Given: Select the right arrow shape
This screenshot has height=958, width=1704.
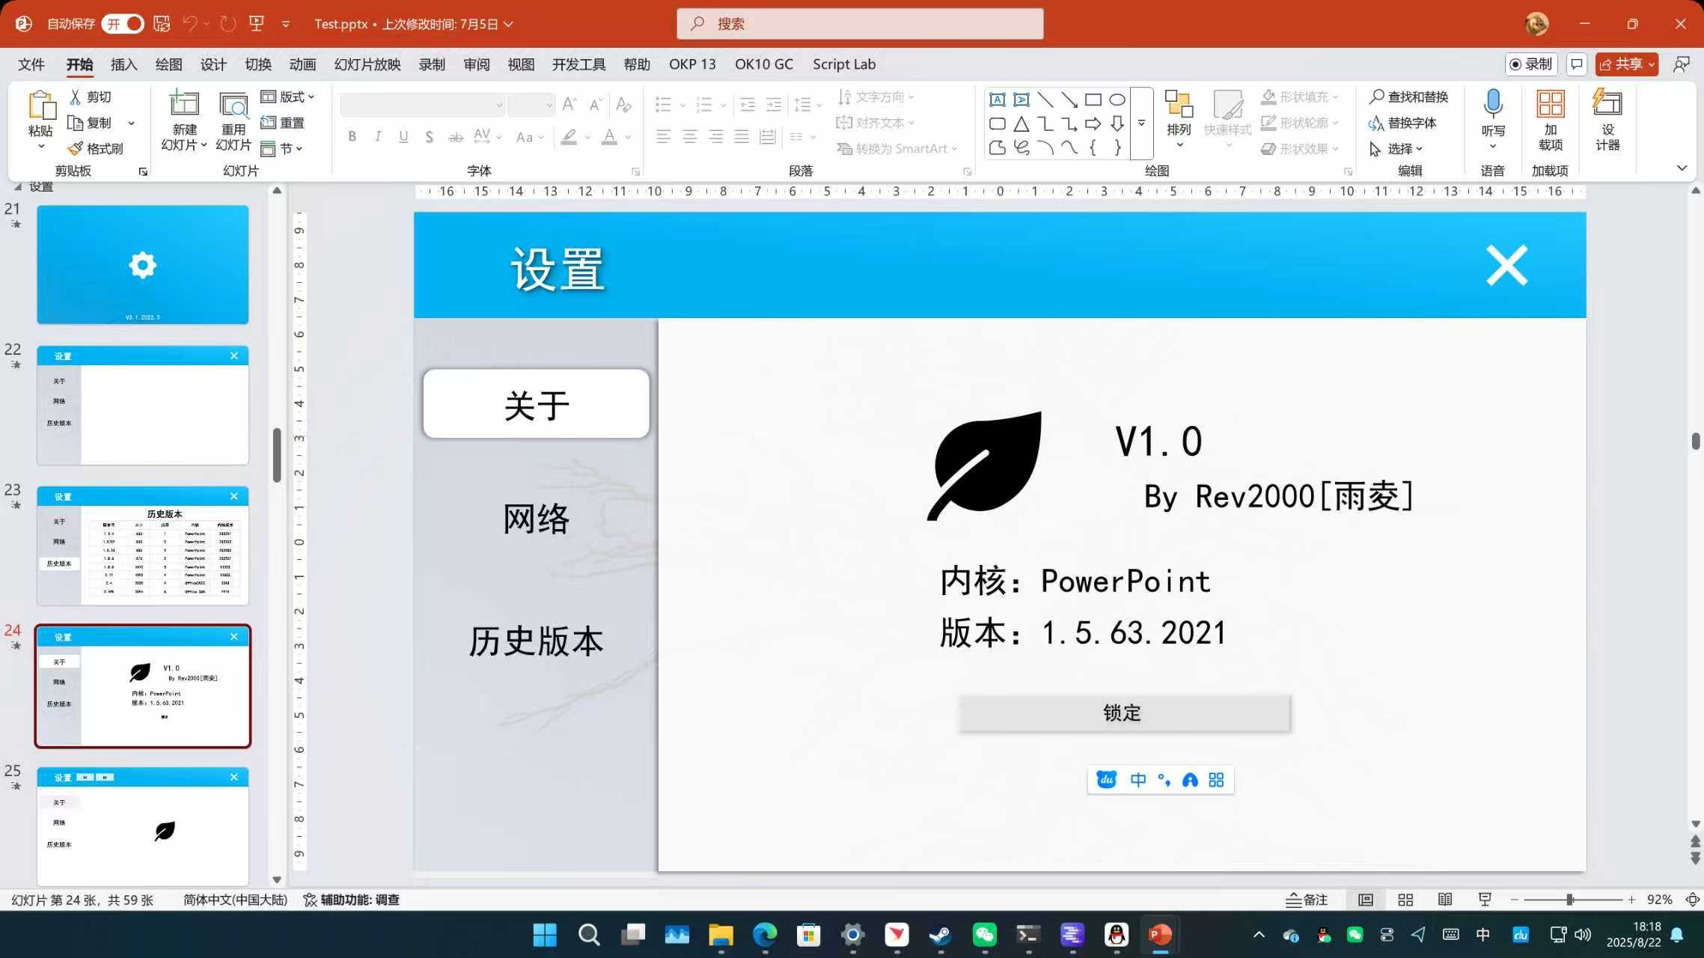Looking at the screenshot, I should click(1093, 123).
